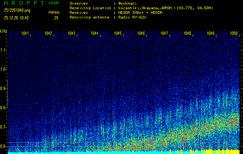Select the 1.1 kHz frequency label
Viewport: 243px width, 154px height.
3,50
